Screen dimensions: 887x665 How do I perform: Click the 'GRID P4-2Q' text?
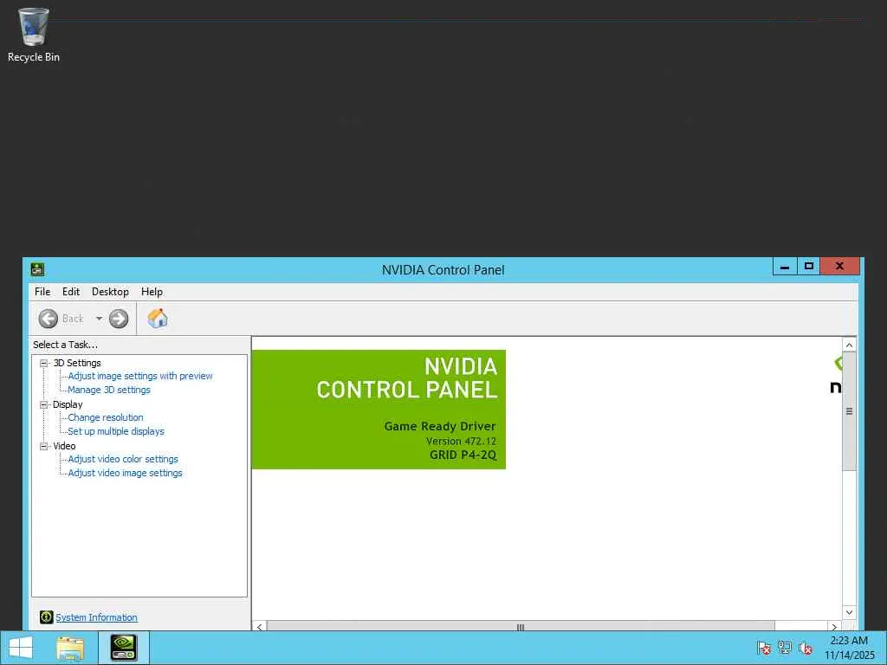coord(463,455)
